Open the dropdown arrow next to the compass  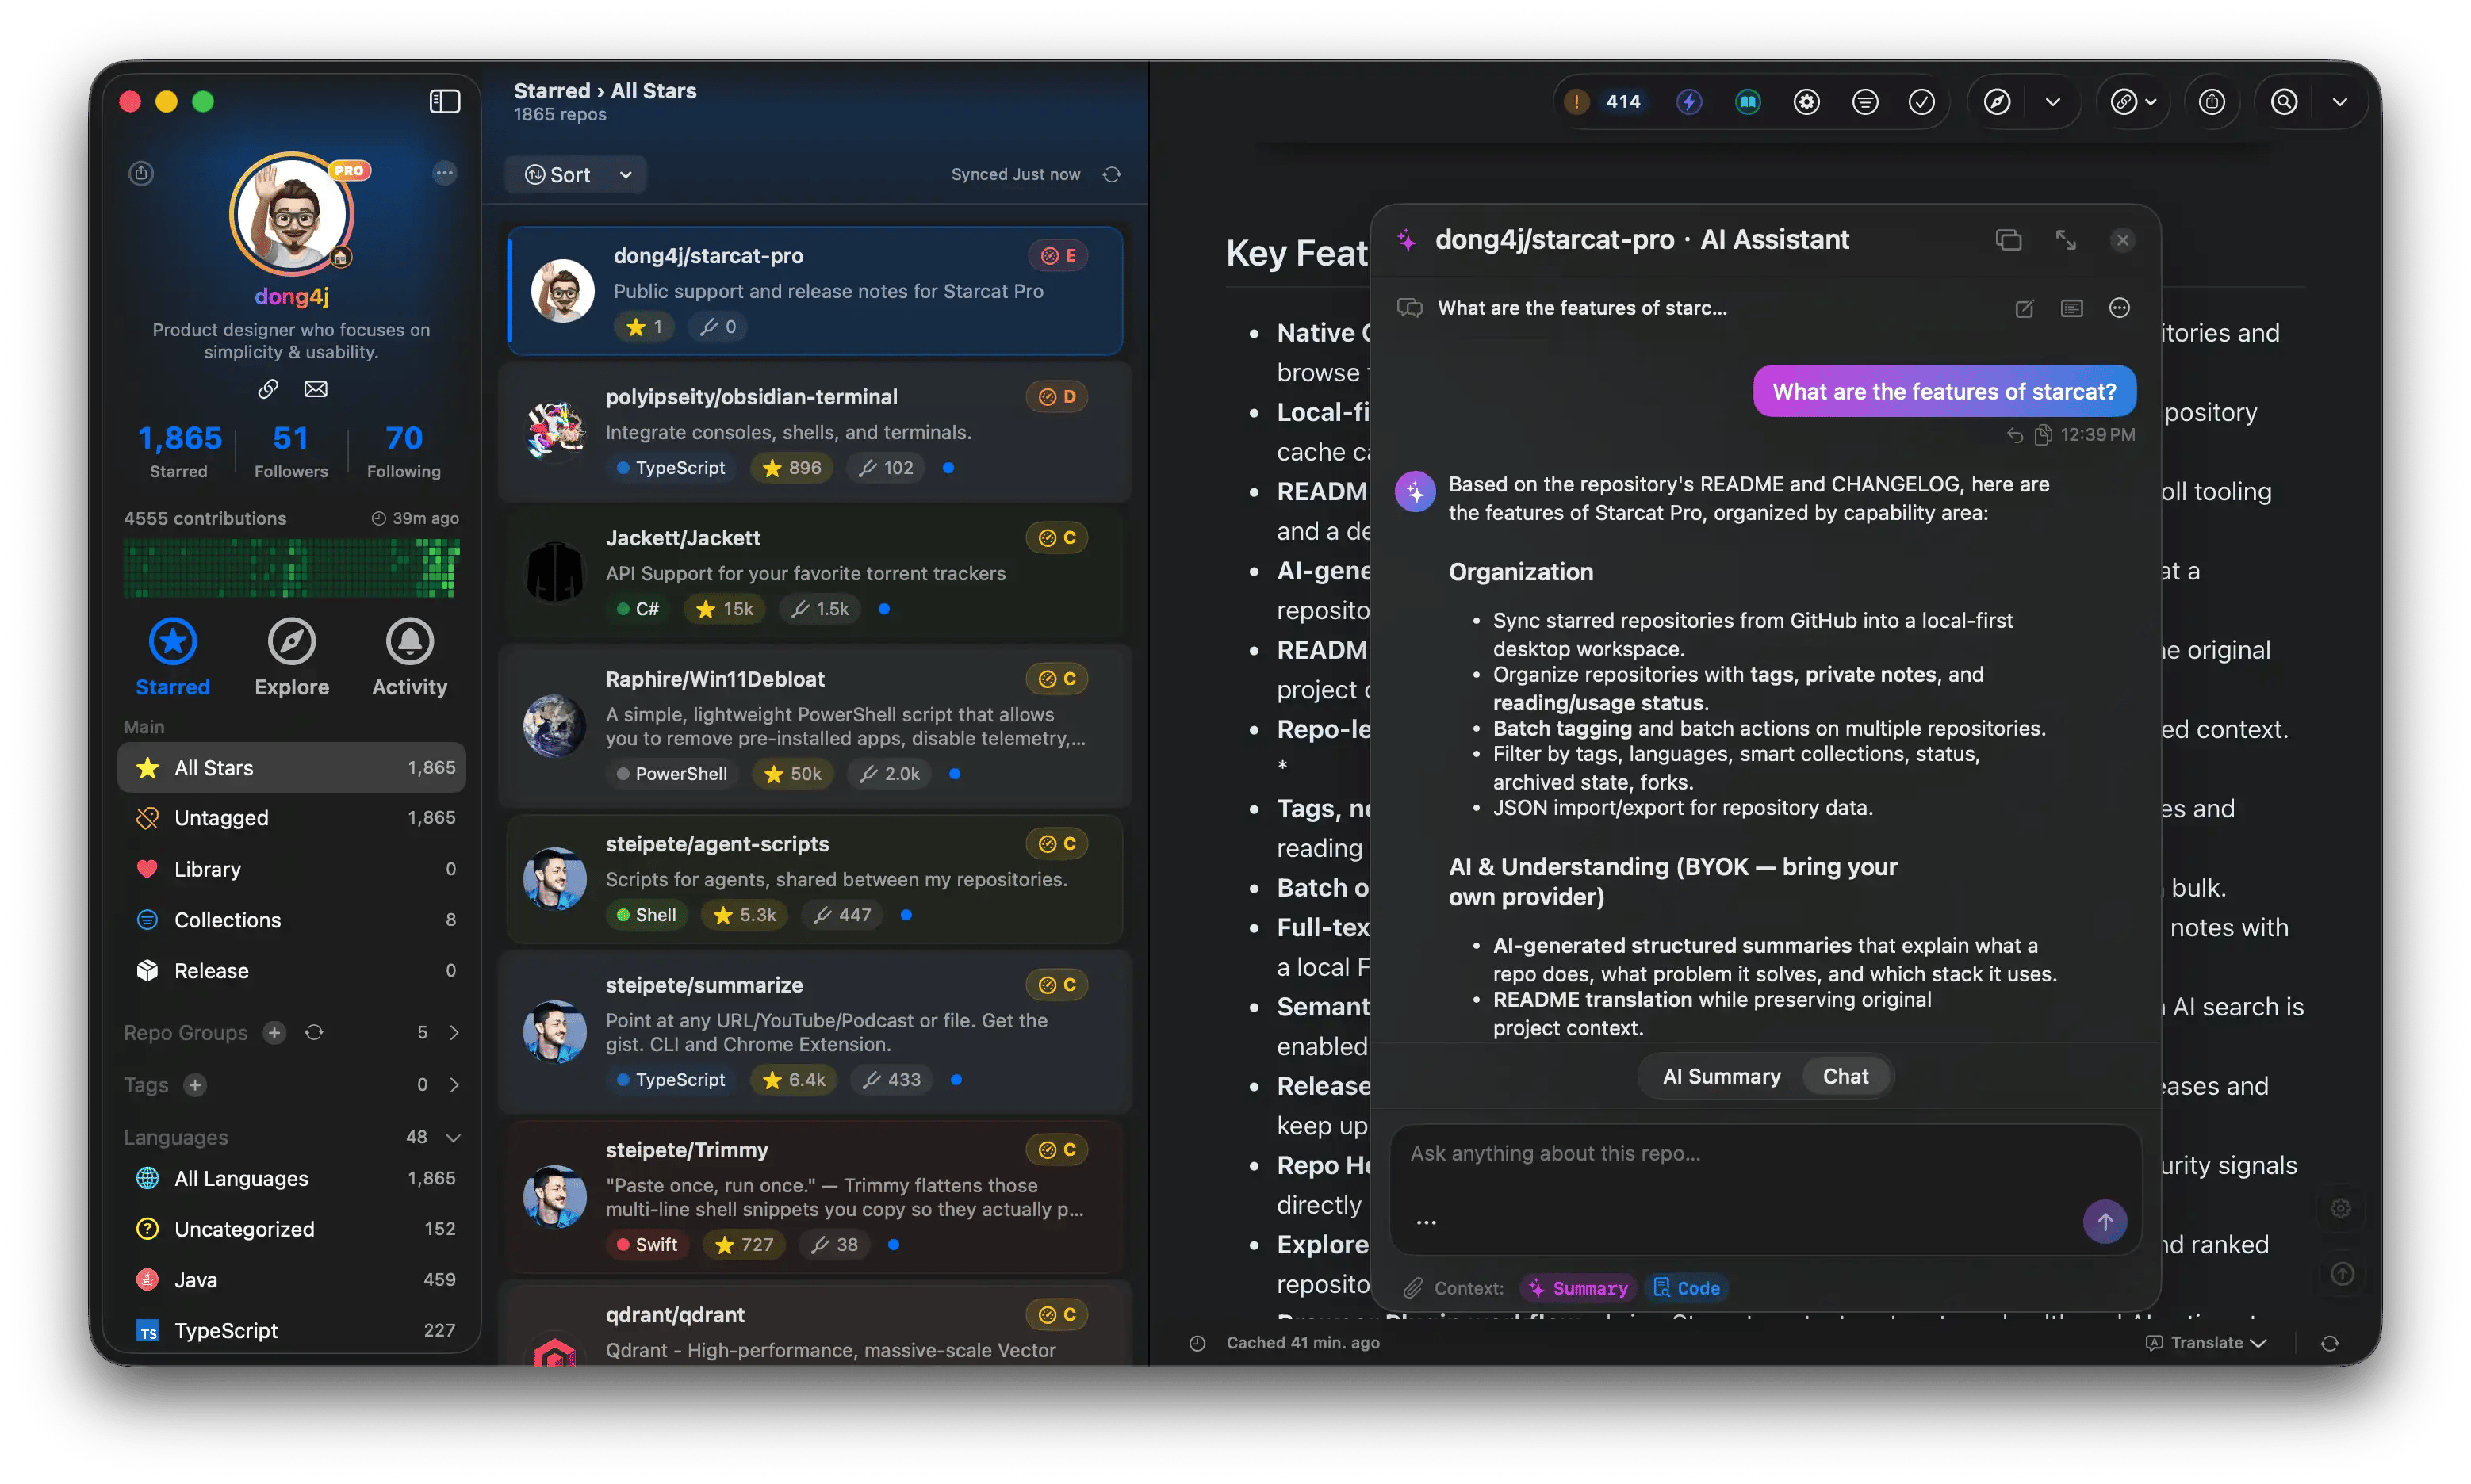2053,101
